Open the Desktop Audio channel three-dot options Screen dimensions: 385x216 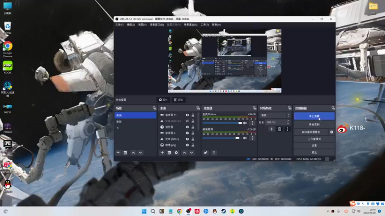click(x=252, y=138)
